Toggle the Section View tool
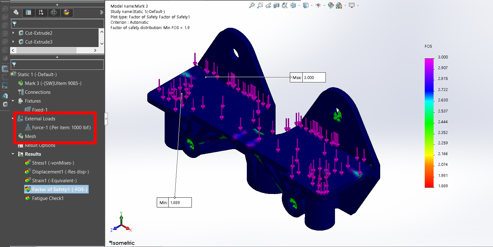The height and width of the screenshot is (247, 493). click(277, 5)
